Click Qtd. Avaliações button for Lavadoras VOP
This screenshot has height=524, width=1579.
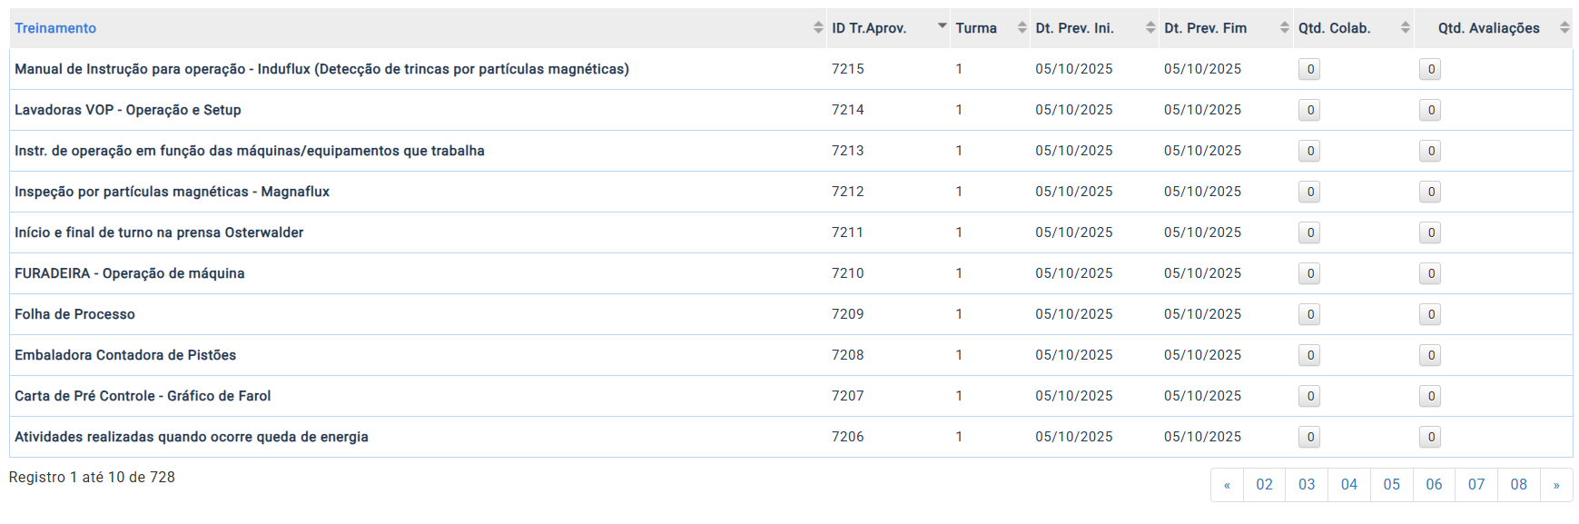point(1430,110)
